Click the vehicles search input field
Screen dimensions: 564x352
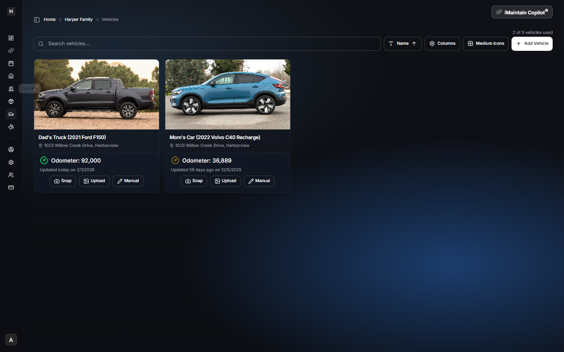(x=207, y=43)
